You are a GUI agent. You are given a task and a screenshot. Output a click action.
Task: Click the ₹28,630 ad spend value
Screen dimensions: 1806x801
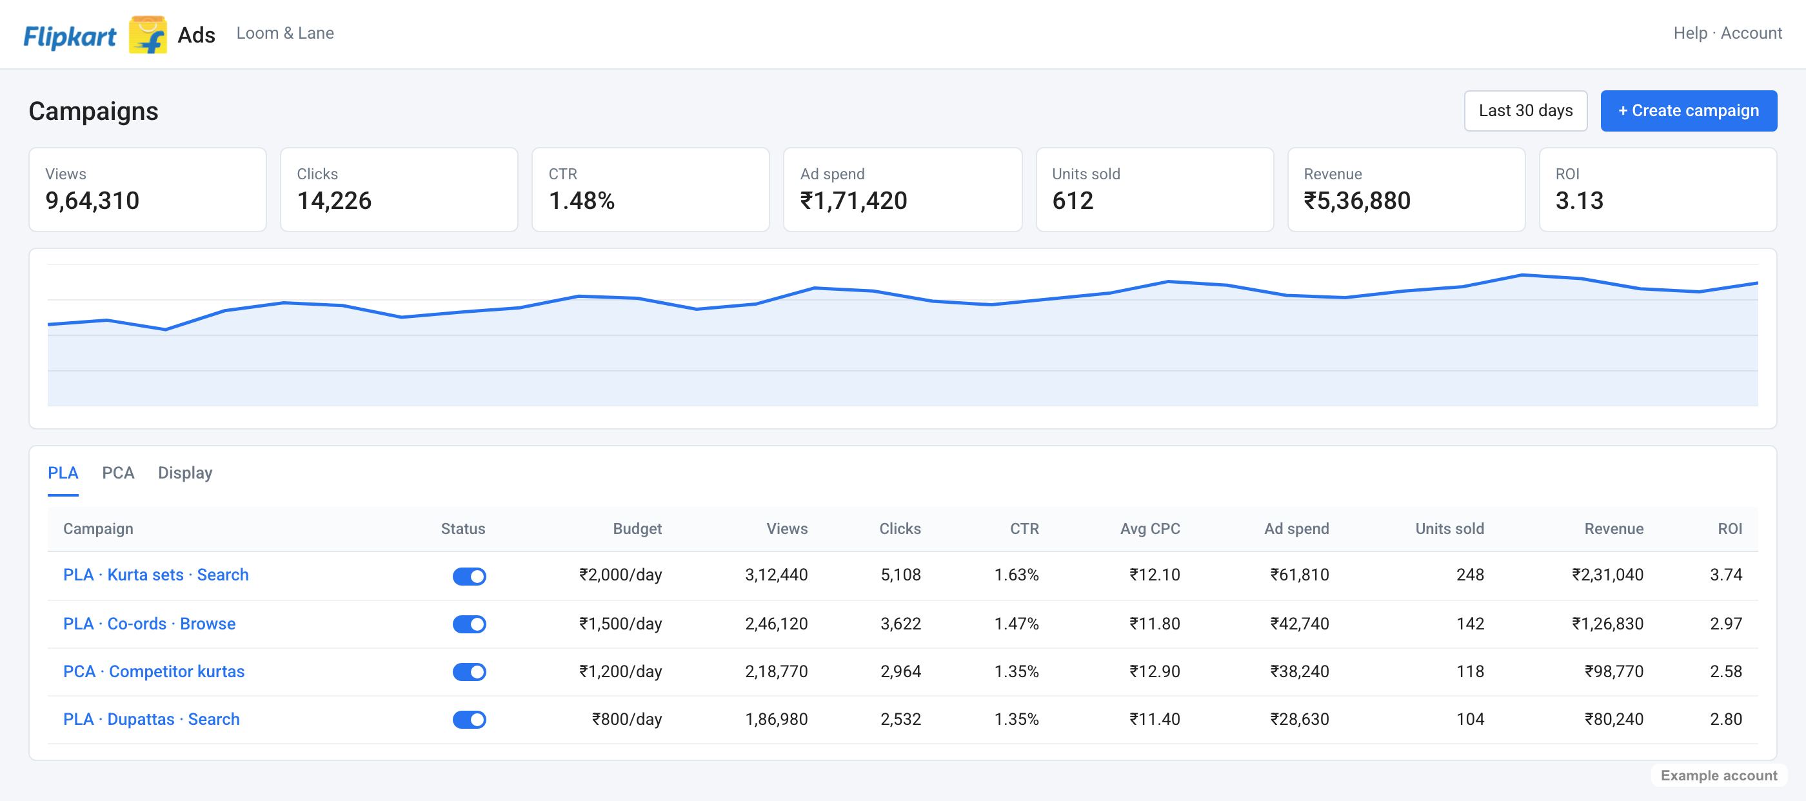coord(1300,719)
